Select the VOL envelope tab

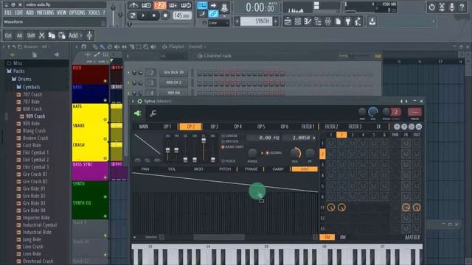point(172,169)
